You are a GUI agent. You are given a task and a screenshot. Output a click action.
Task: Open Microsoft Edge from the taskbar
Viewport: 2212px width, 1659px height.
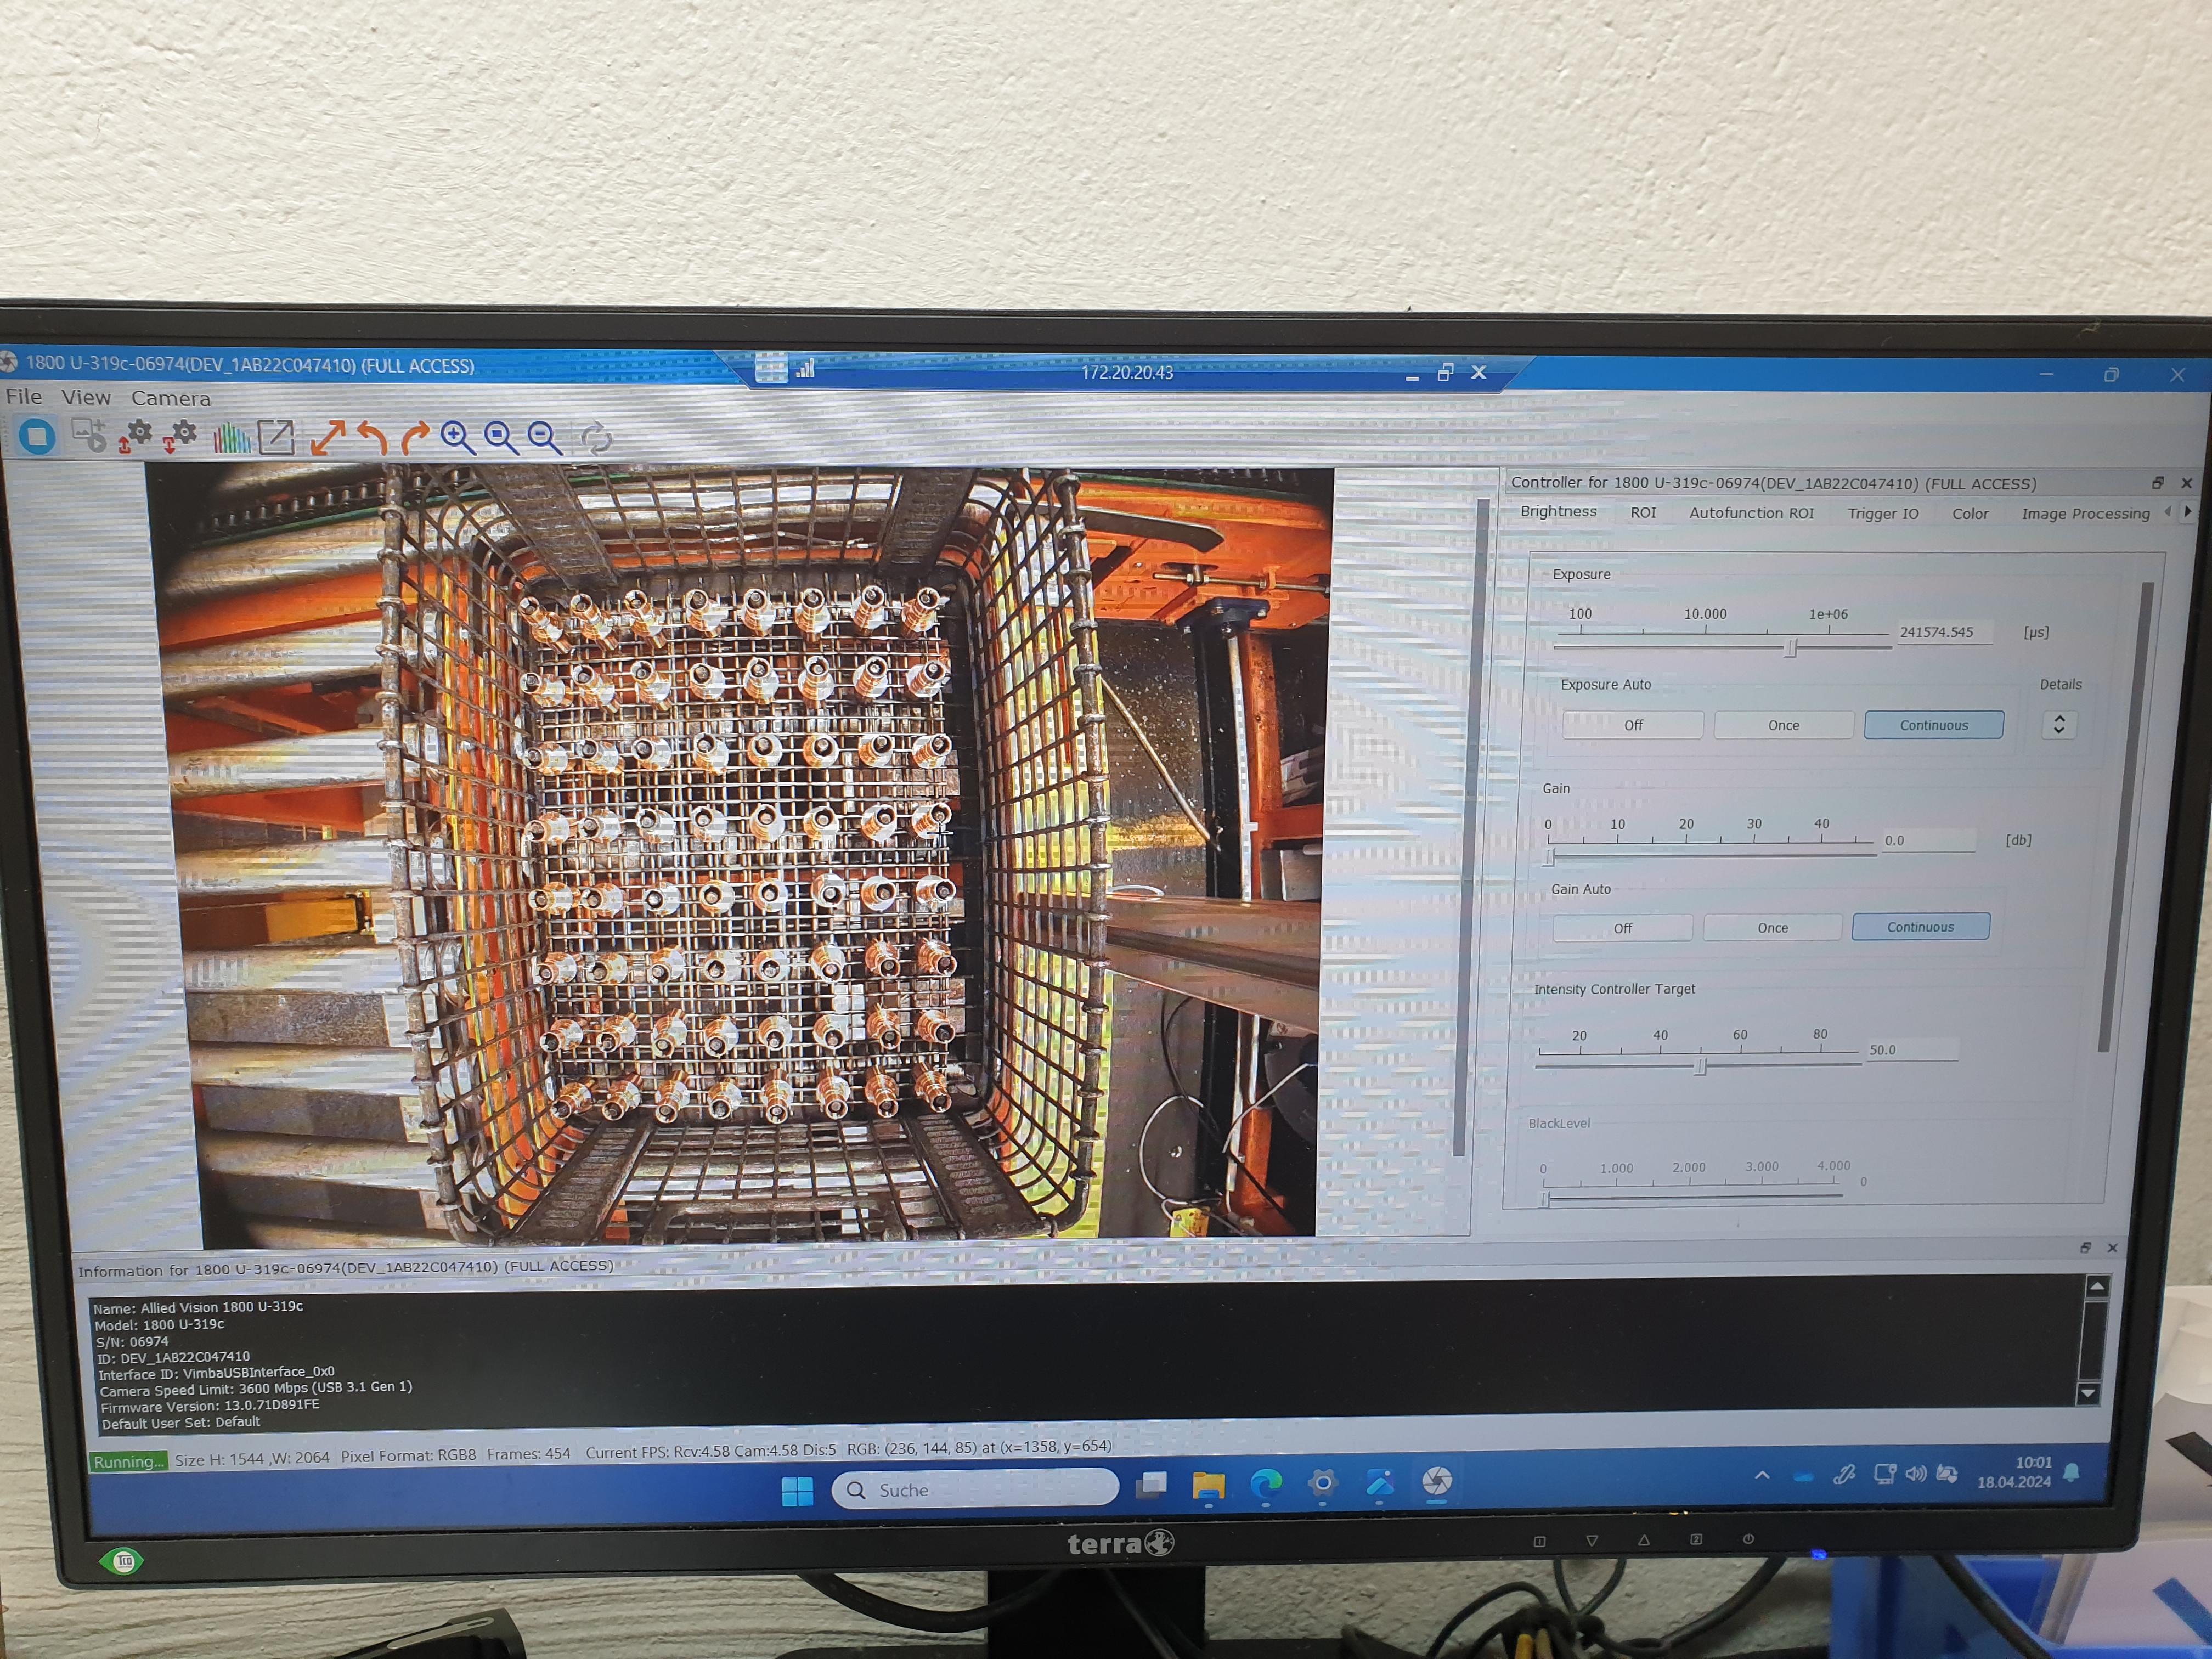click(x=1266, y=1484)
